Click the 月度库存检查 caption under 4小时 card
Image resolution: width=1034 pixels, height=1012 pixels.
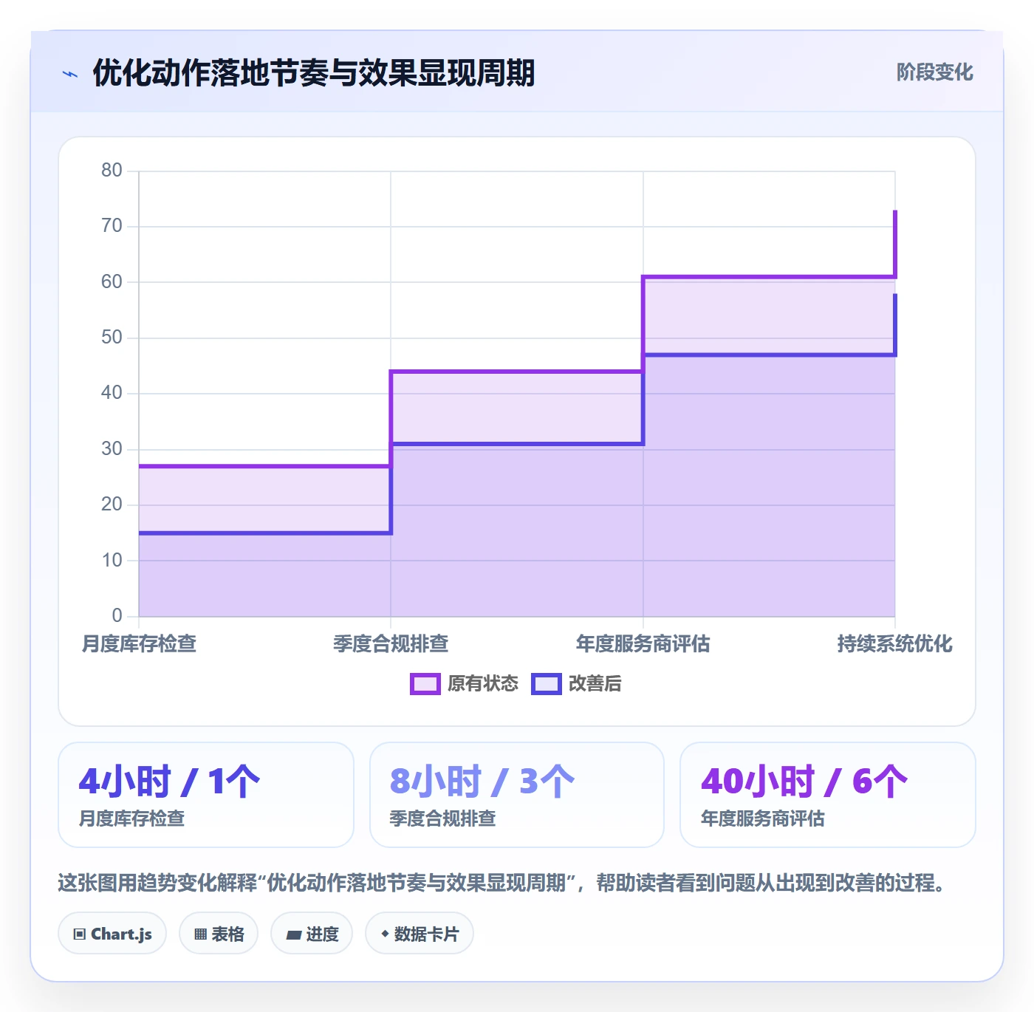[x=131, y=818]
